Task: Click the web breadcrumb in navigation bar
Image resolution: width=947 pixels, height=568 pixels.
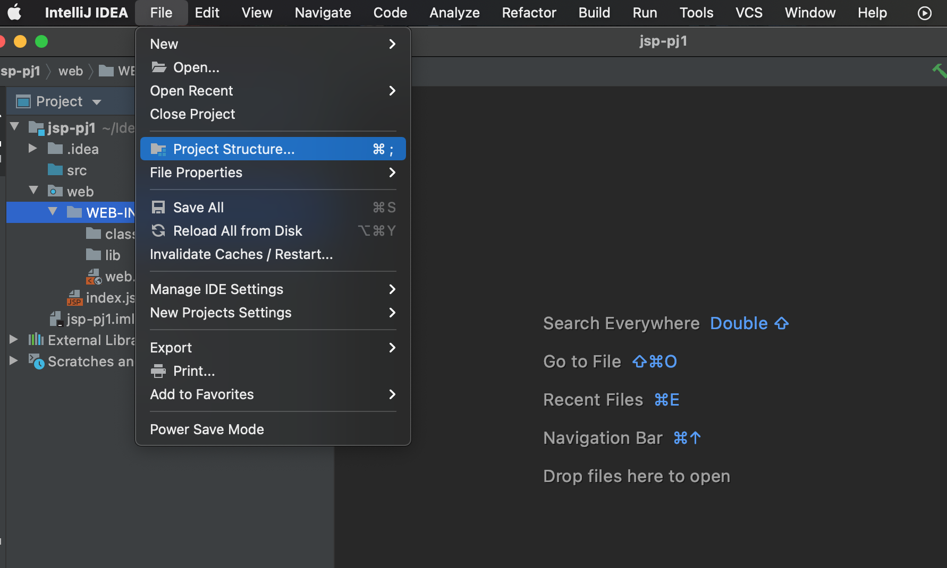Action: point(71,71)
